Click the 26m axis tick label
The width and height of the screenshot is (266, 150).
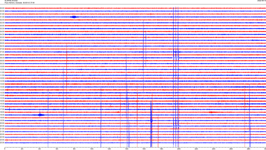(231, 149)
